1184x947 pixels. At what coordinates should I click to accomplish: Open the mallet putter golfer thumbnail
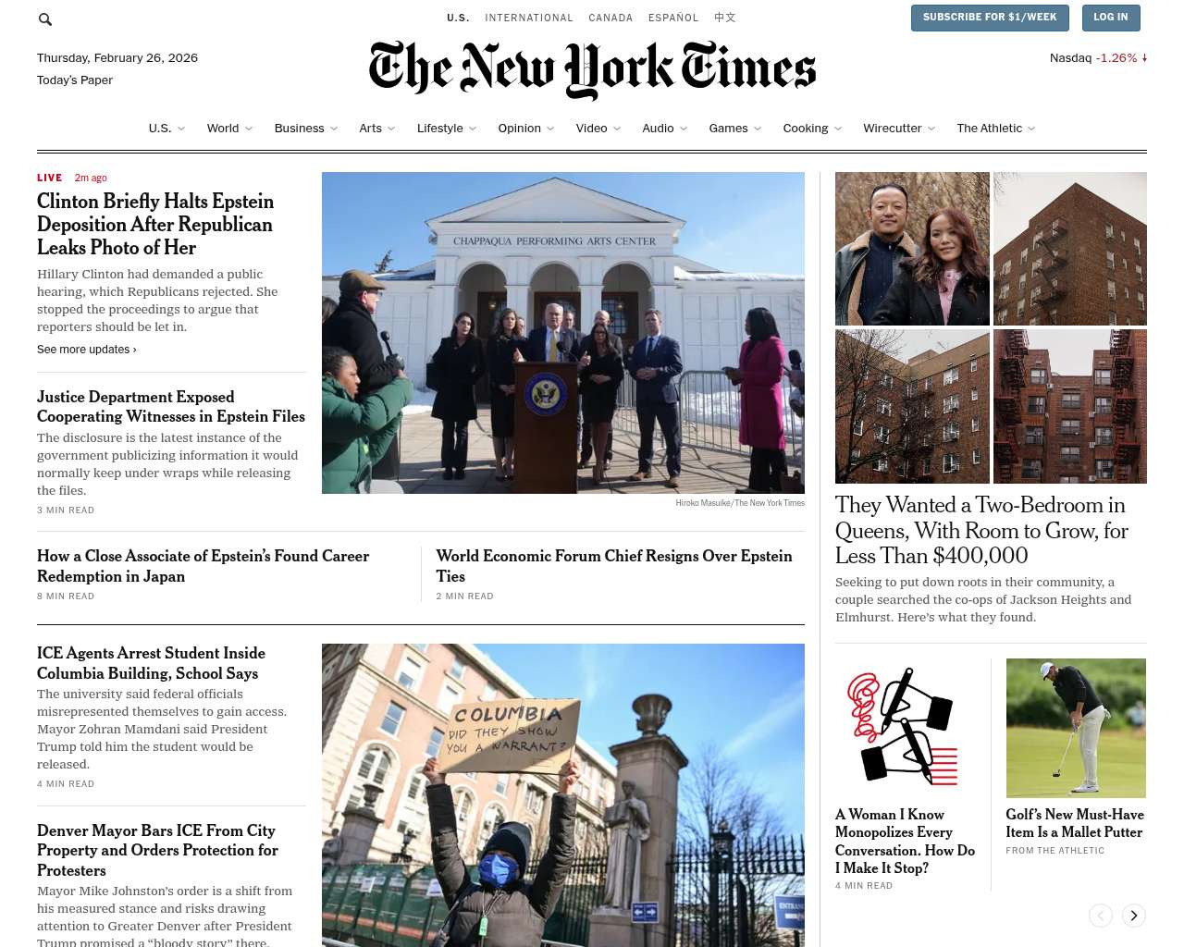(1076, 728)
